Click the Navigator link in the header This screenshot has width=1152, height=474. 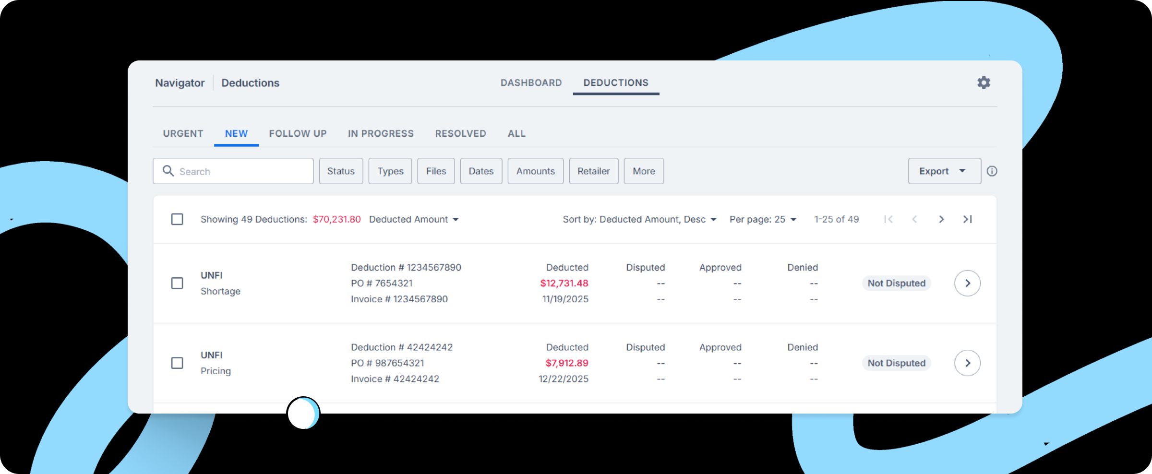click(180, 83)
